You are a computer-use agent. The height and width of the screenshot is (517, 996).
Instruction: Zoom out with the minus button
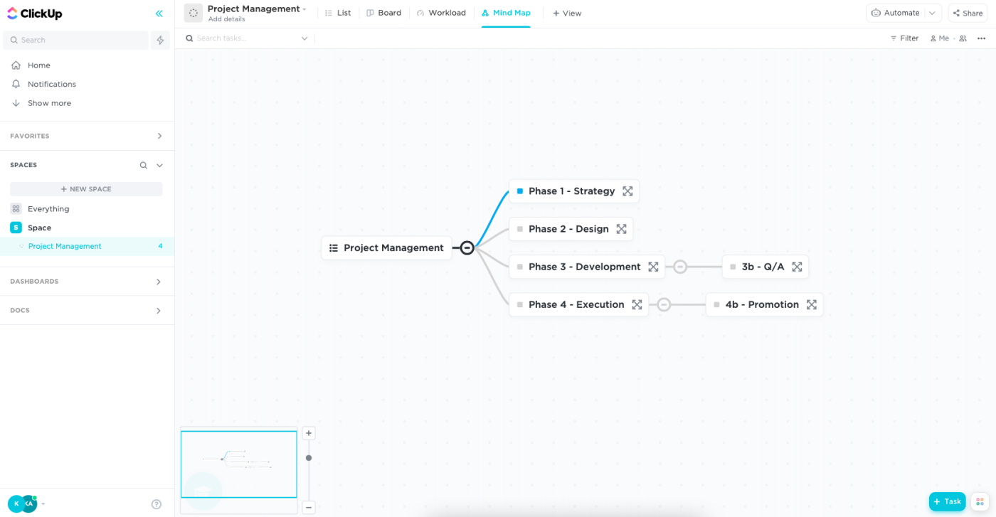[309, 508]
